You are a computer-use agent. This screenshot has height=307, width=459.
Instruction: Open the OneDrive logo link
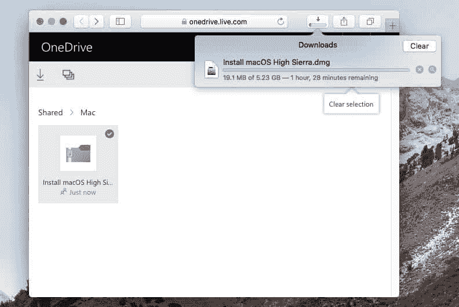(67, 47)
